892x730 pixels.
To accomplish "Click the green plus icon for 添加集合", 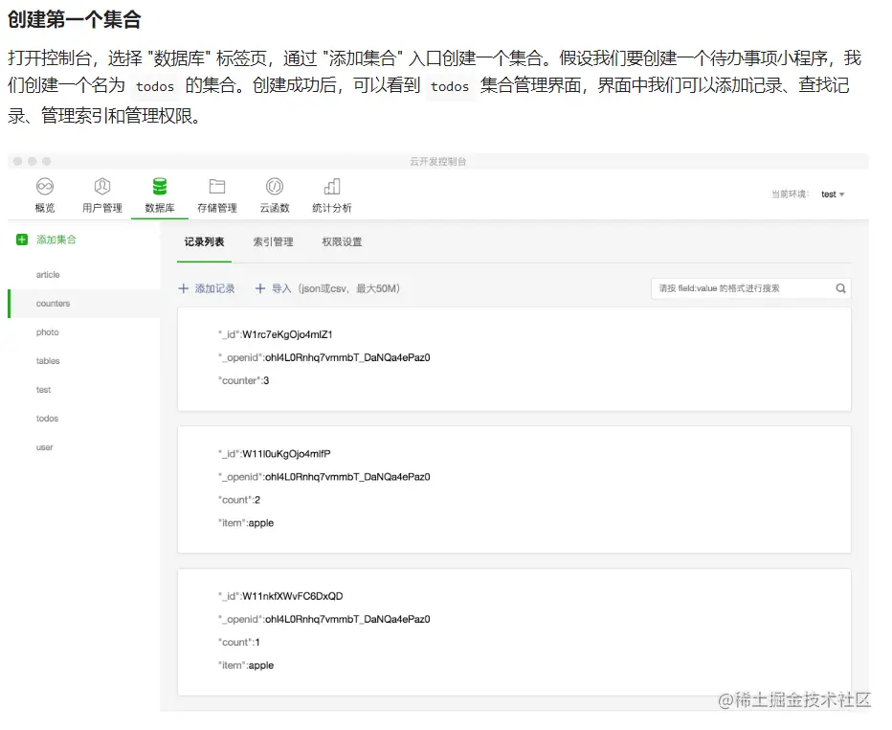I will coord(22,240).
